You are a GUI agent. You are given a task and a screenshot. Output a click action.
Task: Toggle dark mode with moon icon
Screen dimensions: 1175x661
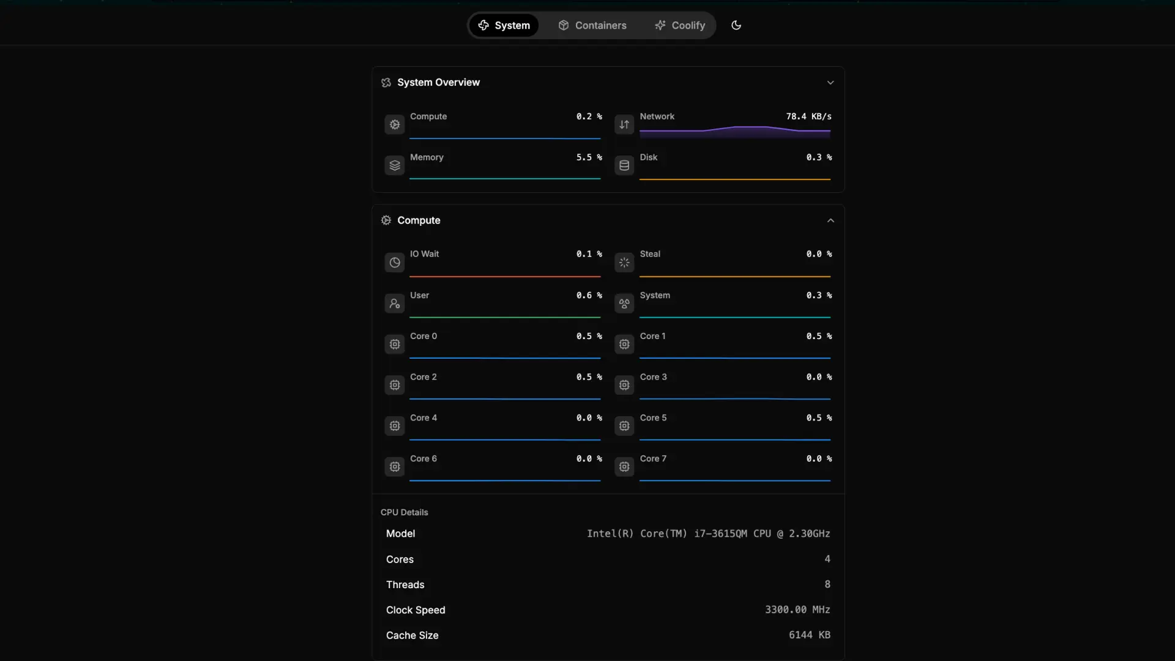pos(736,25)
